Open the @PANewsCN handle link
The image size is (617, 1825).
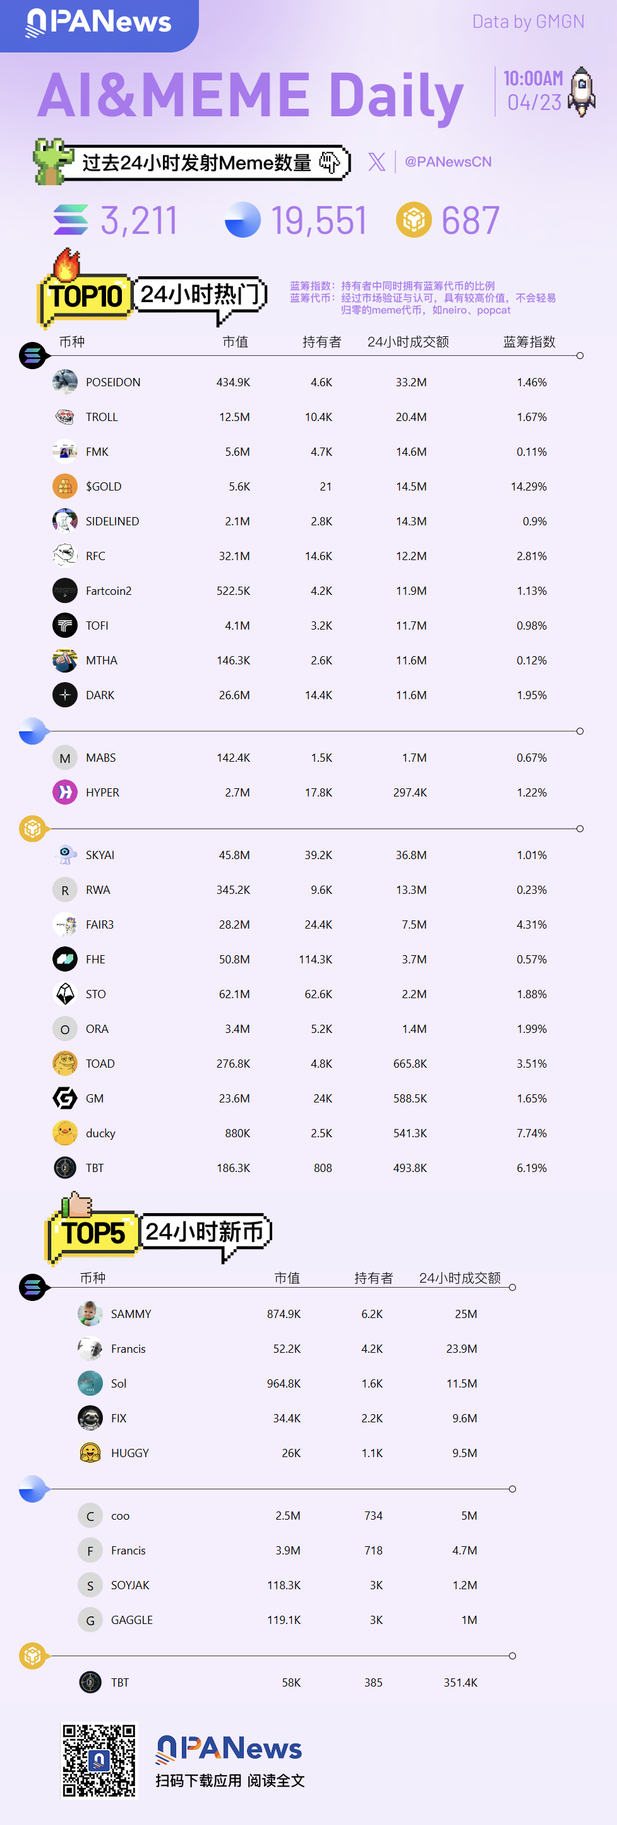coord(448,162)
